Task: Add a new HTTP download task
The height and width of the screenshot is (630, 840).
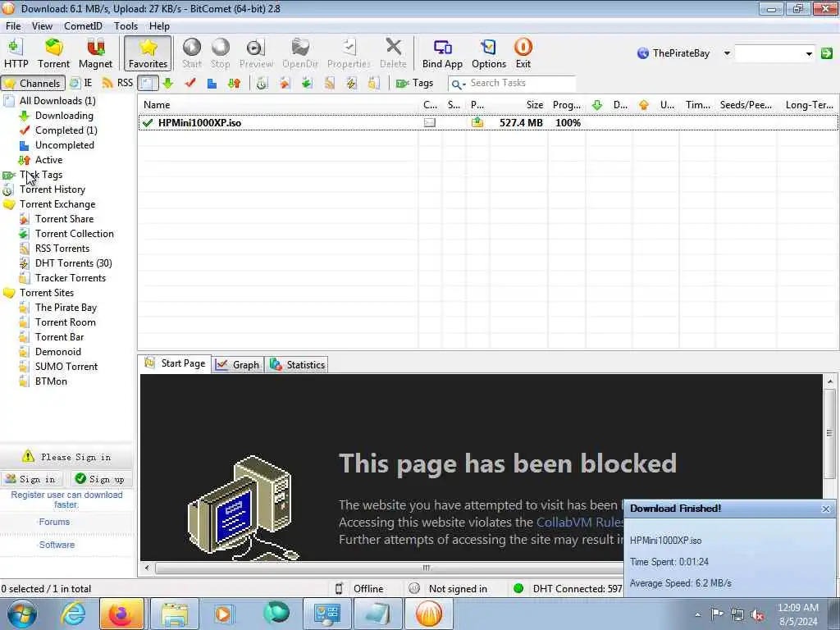Action: pos(16,53)
